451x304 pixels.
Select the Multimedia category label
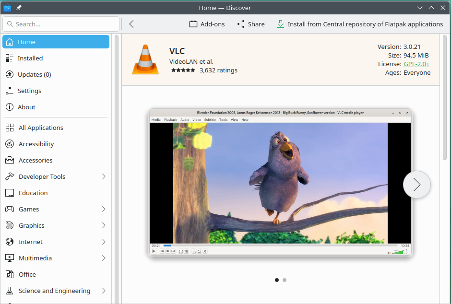[x=35, y=258]
